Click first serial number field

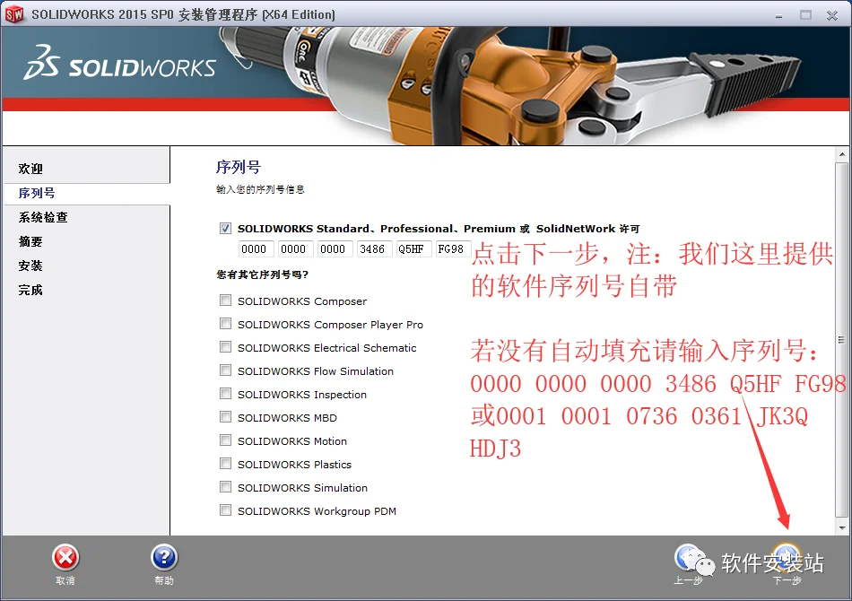(256, 248)
